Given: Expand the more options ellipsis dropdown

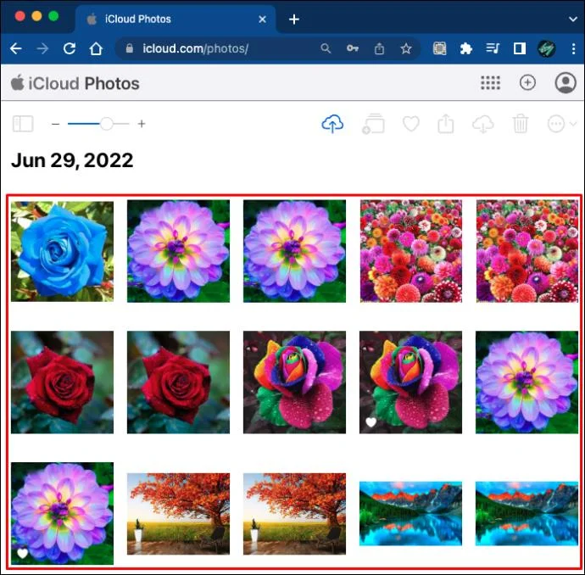Looking at the screenshot, I should click(x=562, y=124).
